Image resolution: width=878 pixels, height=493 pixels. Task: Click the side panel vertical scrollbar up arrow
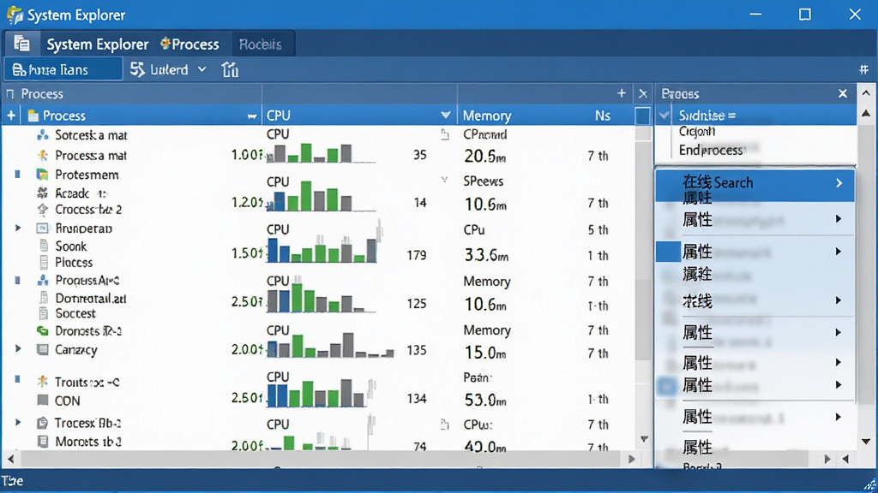pyautogui.click(x=866, y=114)
